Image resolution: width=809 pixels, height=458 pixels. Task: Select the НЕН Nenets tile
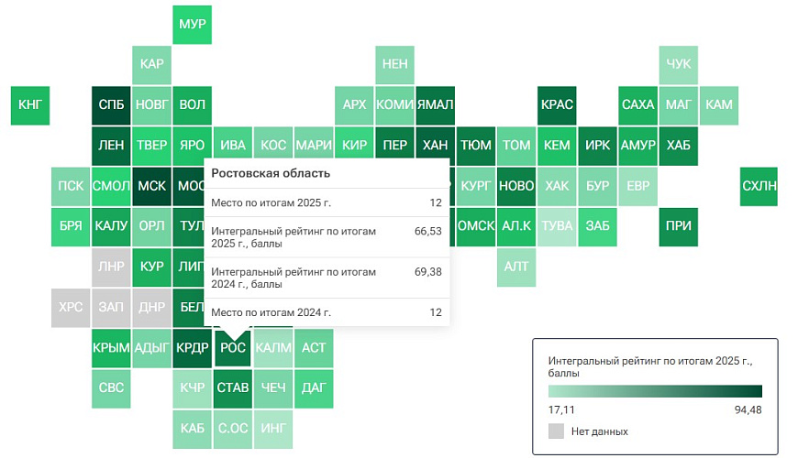coord(394,64)
